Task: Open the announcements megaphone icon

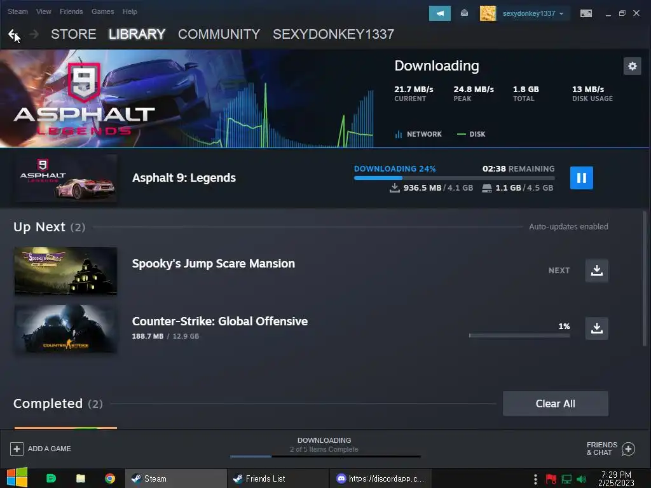Action: [440, 13]
